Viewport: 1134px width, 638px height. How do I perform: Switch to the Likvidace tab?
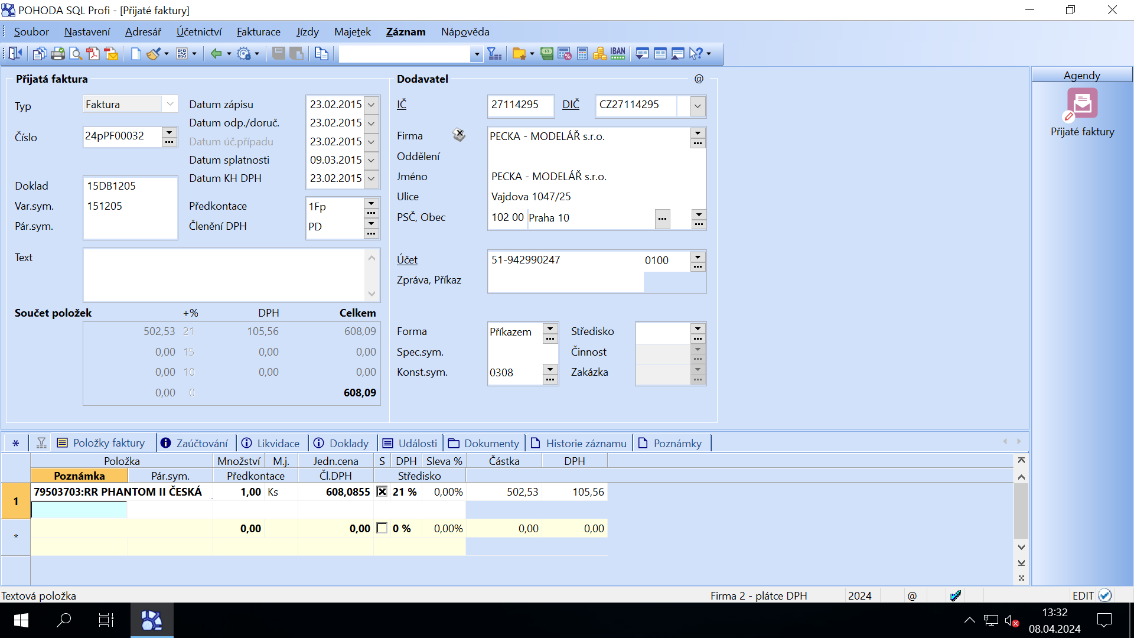pyautogui.click(x=271, y=443)
